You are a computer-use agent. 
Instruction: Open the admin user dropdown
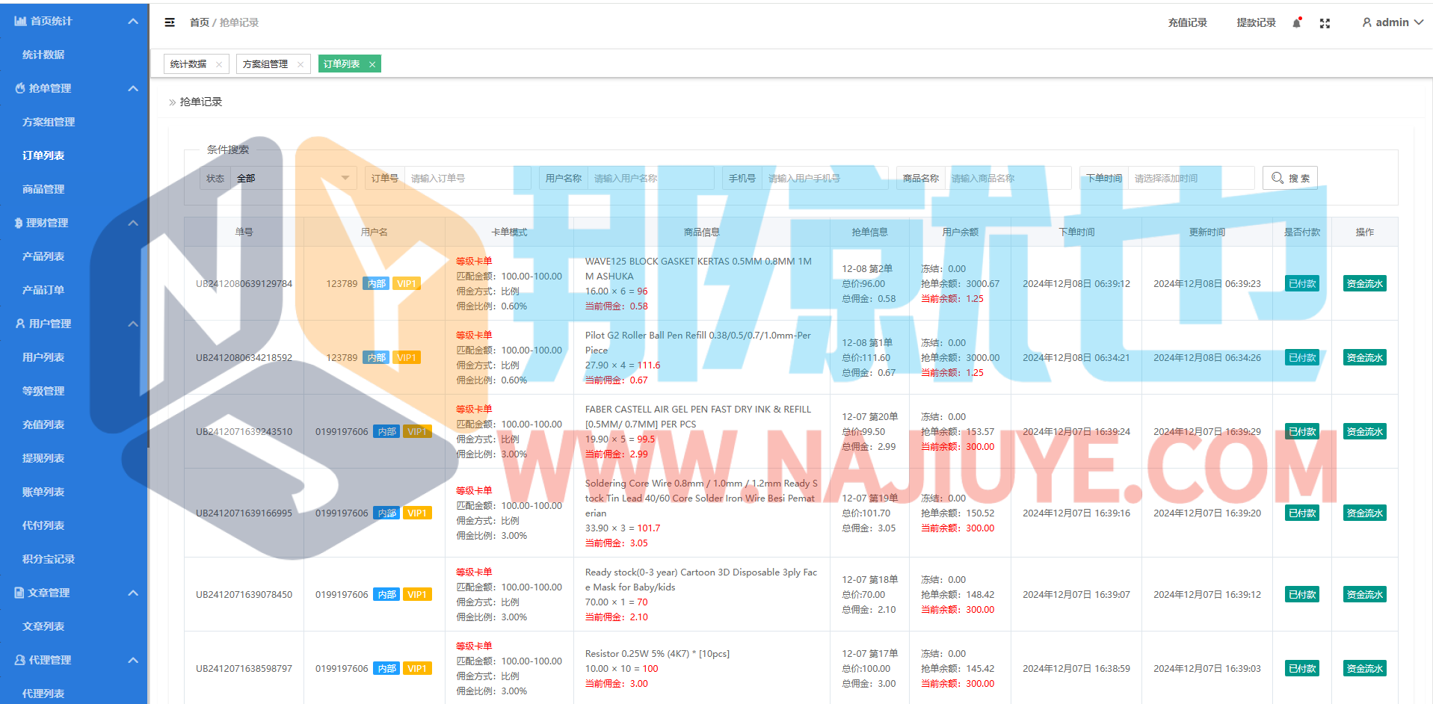(1392, 22)
